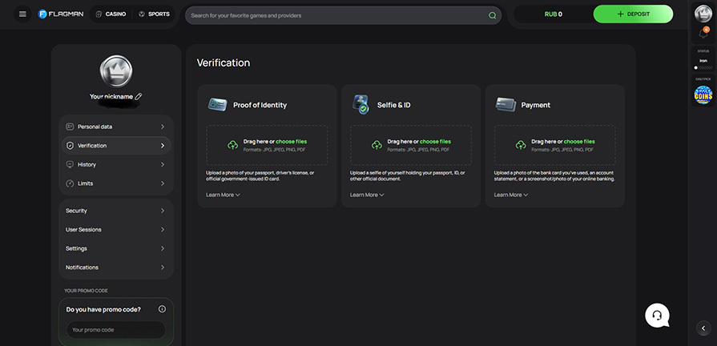Click the green Deposit button
Viewport: 717px width, 346px height.
pos(633,14)
